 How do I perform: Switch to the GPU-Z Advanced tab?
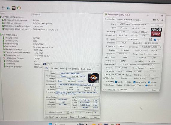point(128,20)
